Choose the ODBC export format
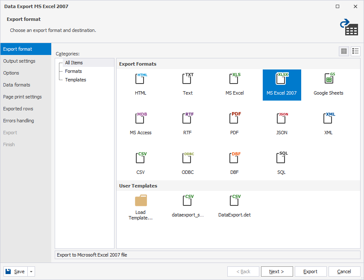The image size is (364, 280). coord(188,159)
